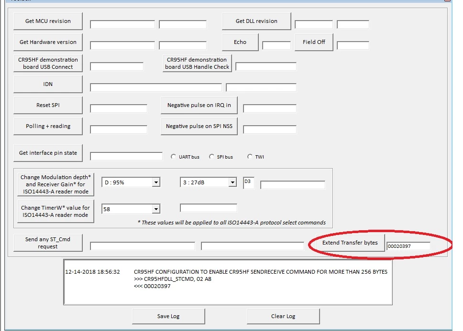This screenshot has height=331, width=463.
Task: Click CR95HF demonstration board USB Connect
Action: [x=48, y=63]
